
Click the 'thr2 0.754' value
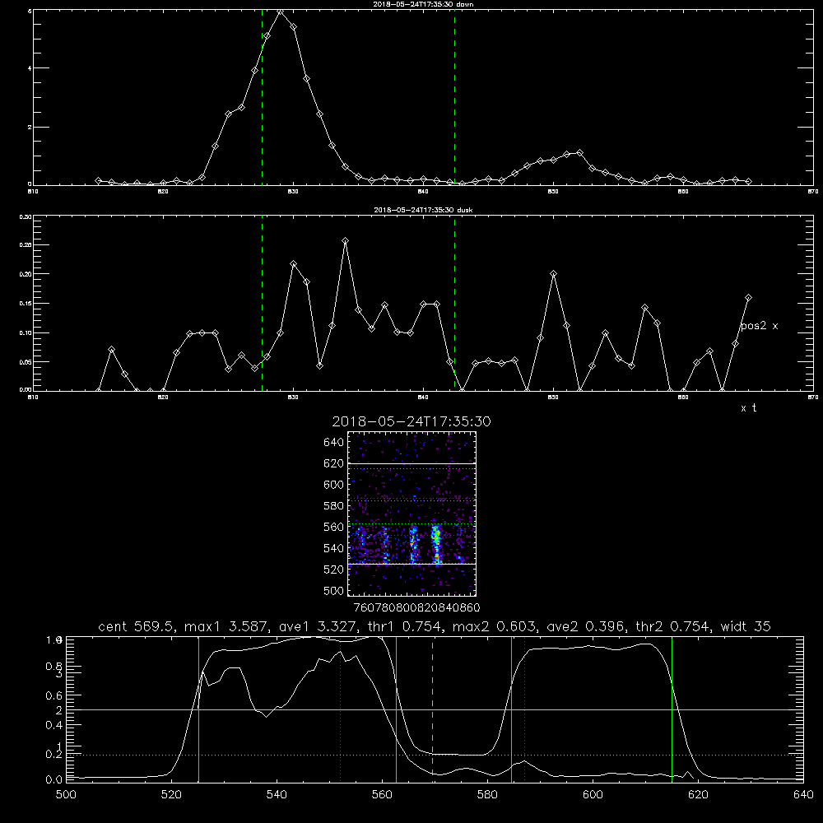pos(673,626)
